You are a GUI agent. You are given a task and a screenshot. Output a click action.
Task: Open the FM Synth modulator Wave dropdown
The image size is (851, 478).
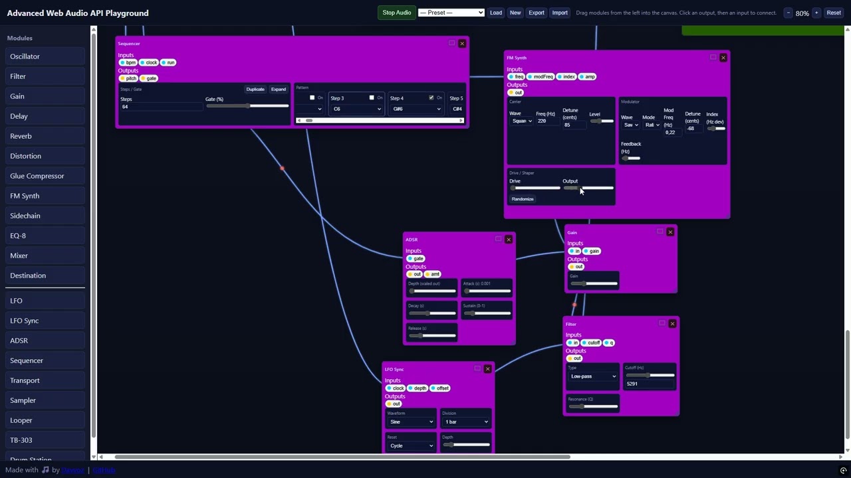click(x=631, y=125)
